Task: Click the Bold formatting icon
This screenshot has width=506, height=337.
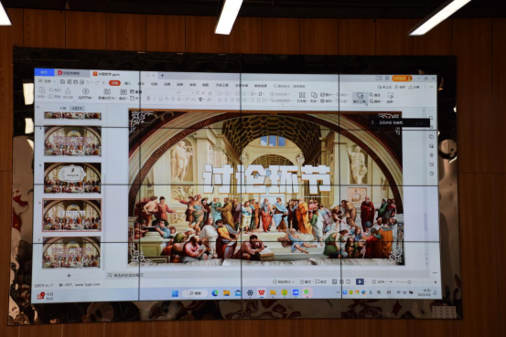Action: pos(148,99)
